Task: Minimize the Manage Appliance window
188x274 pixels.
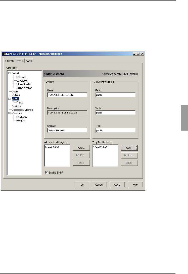Action: pyautogui.click(x=134, y=54)
